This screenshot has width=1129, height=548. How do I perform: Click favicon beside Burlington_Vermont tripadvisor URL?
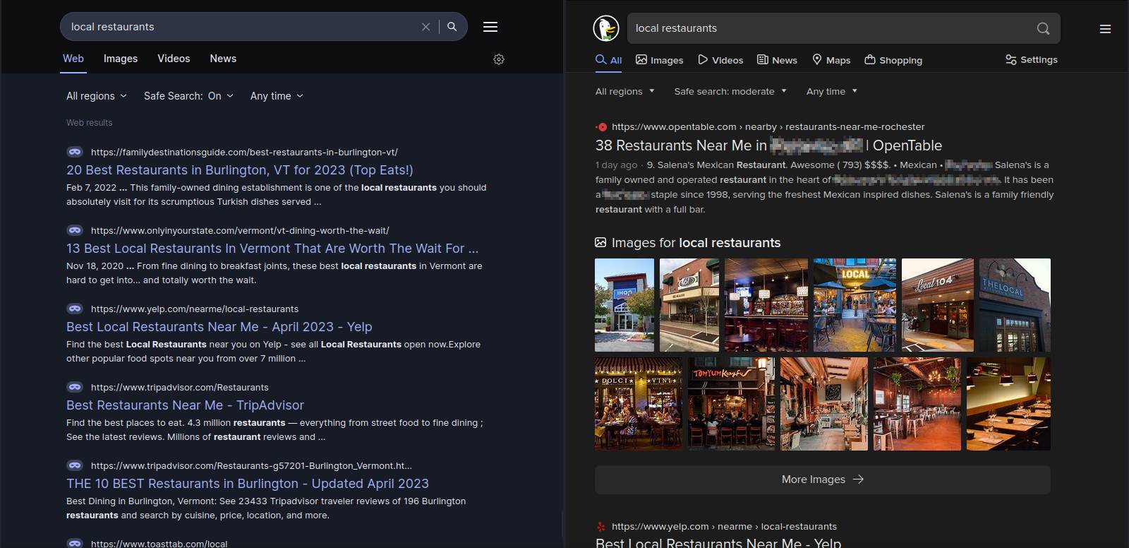point(75,465)
